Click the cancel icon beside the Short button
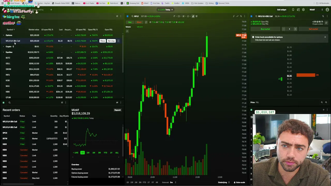This screenshot has width=331, height=186. pyautogui.click(x=146, y=22)
